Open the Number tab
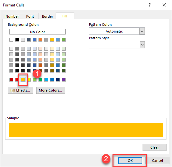The image size is (172, 167). [12, 16]
